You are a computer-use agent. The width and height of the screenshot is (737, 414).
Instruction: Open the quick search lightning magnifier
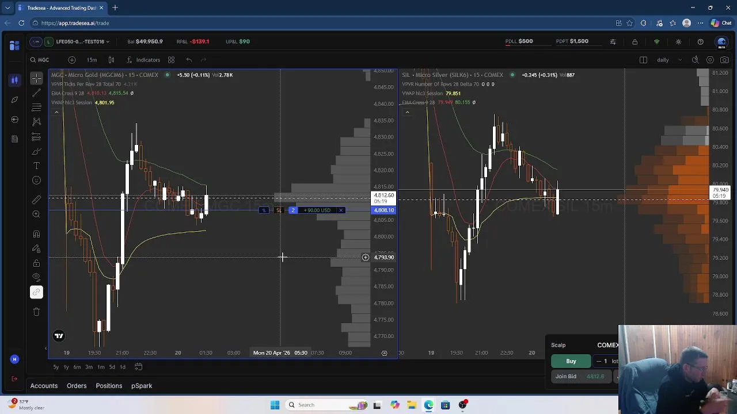tap(695, 60)
